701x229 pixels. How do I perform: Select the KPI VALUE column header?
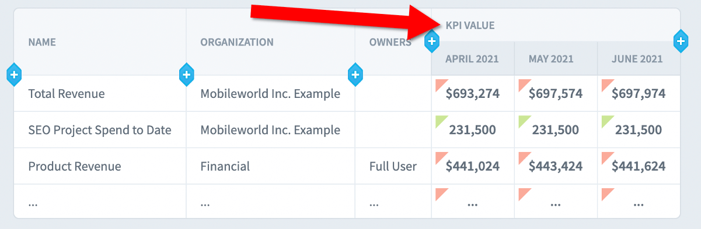tap(470, 25)
